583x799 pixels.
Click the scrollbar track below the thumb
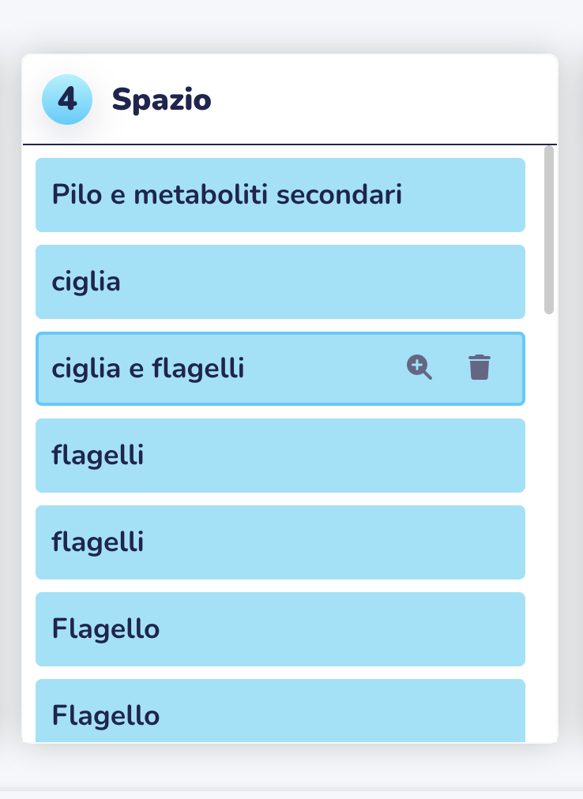point(549,525)
